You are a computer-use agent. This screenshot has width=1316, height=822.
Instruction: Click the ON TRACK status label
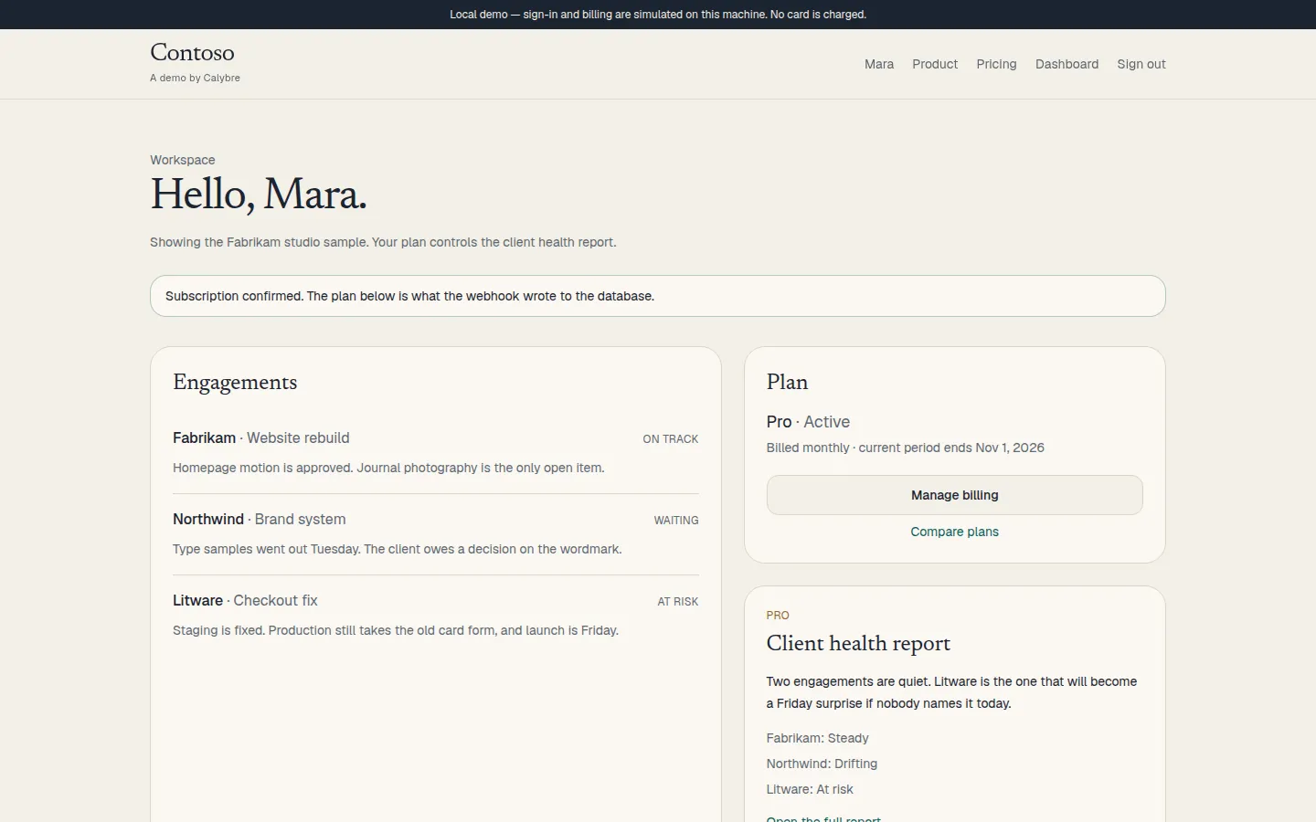tap(670, 439)
